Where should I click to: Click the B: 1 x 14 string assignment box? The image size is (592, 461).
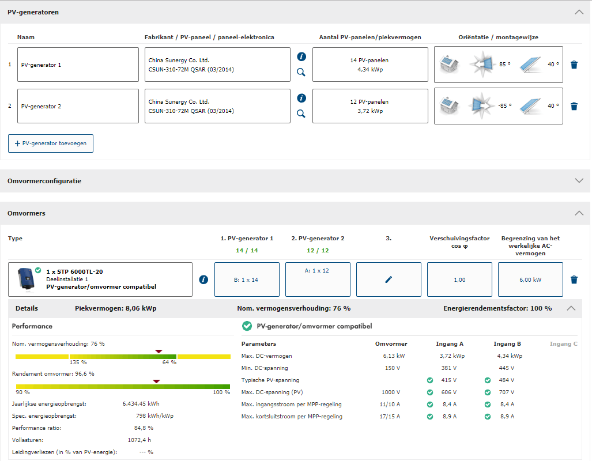pyautogui.click(x=247, y=279)
